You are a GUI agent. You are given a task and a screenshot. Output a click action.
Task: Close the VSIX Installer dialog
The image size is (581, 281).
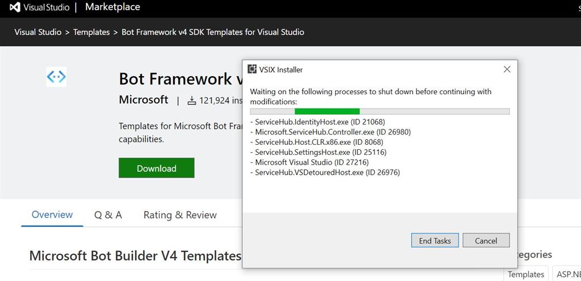tap(507, 69)
